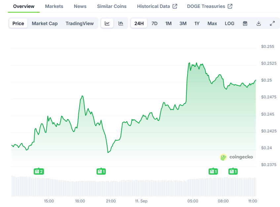The width and height of the screenshot is (280, 207).
Task: Open the calendar date range picker
Action: 245,23
